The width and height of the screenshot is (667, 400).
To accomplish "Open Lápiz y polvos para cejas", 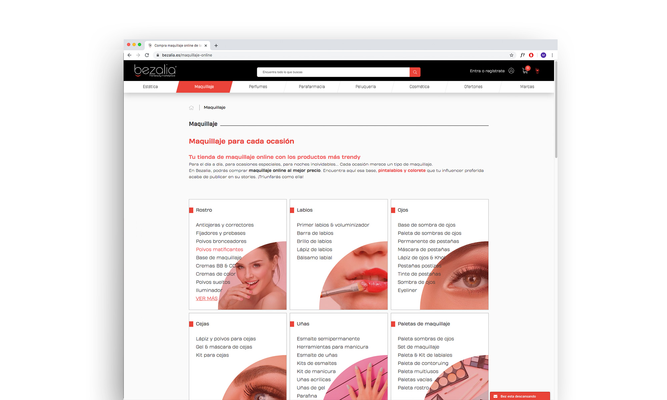I will pyautogui.click(x=226, y=339).
